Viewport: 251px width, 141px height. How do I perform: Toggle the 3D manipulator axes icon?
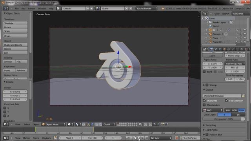click(88, 125)
